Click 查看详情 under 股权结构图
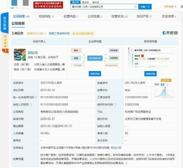This screenshot has width=183, height=168. (150, 74)
